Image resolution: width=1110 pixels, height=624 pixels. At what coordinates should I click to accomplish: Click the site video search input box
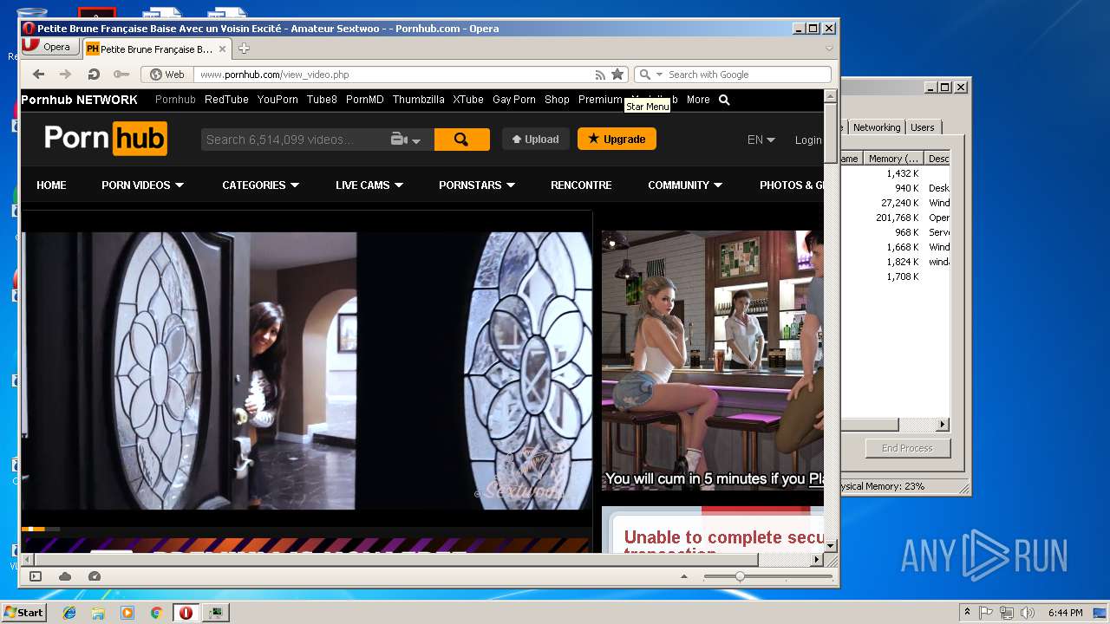293,140
